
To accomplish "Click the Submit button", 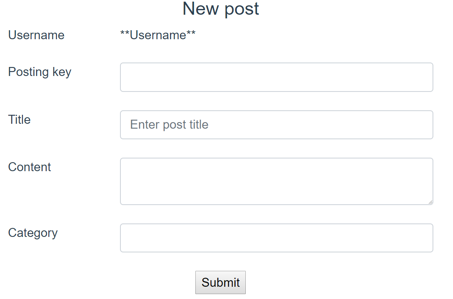I will point(220,282).
